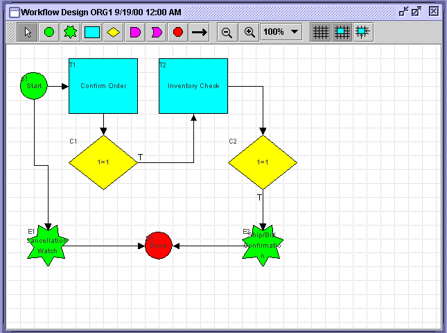Select the C1 yellow diamond condition
This screenshot has width=447, height=333.
pos(103,162)
